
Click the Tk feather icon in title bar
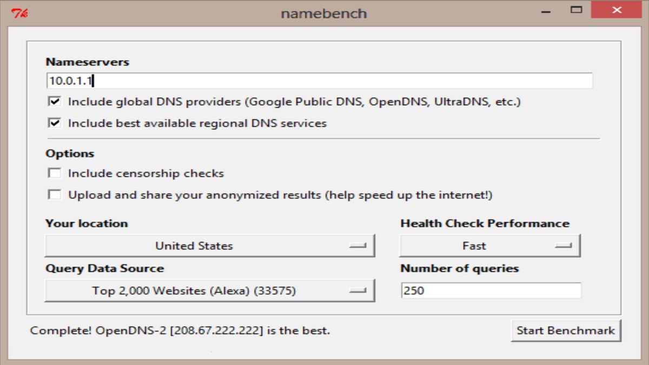pos(19,13)
